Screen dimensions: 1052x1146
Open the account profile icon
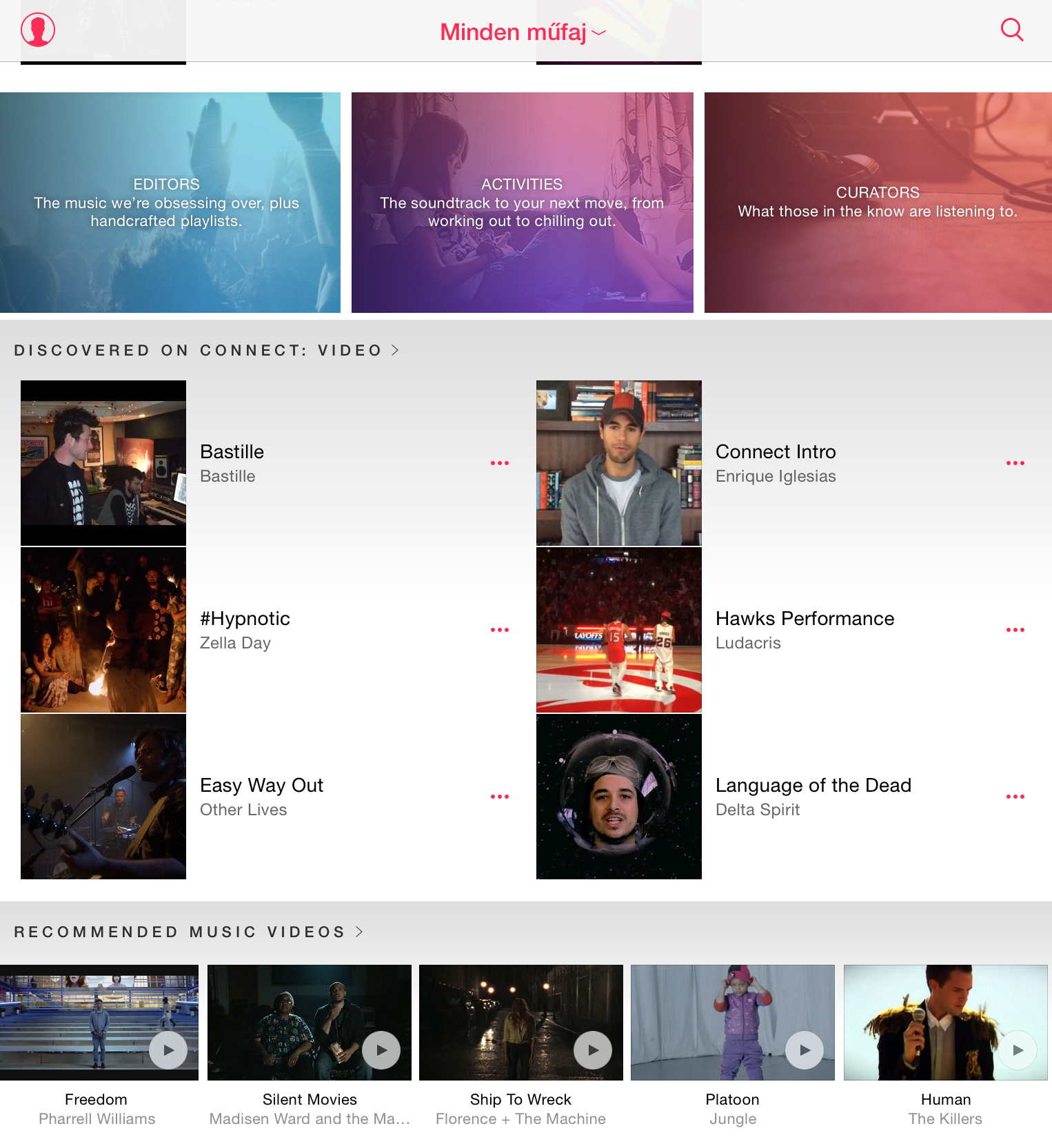coord(38,30)
